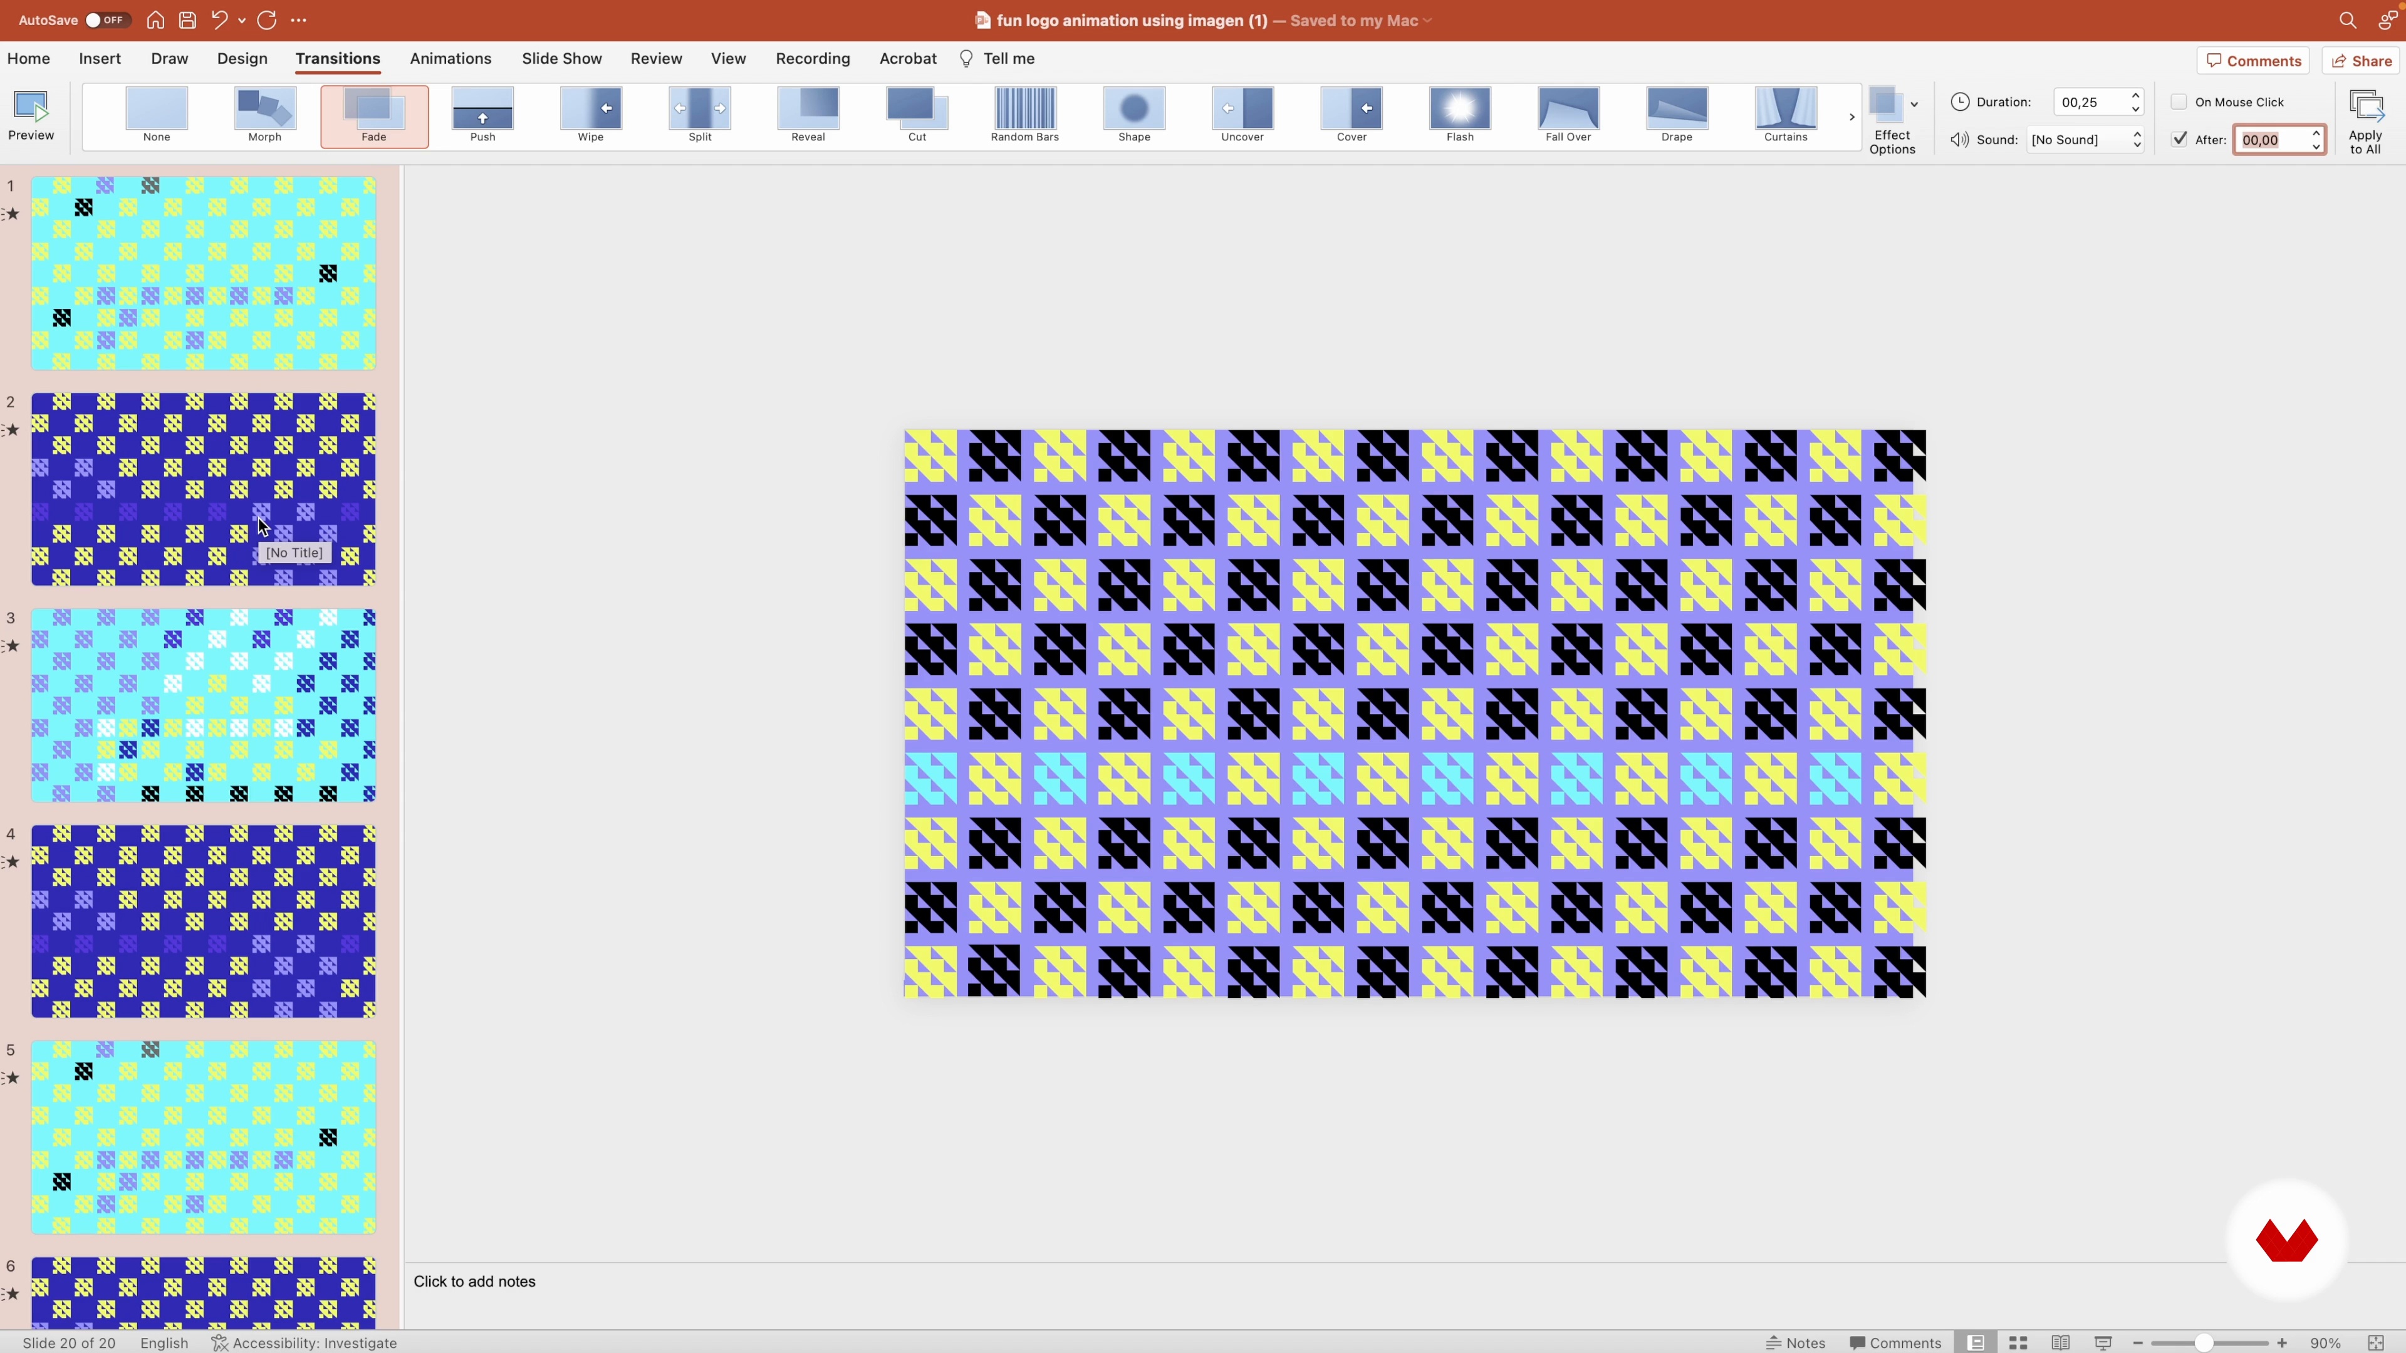The width and height of the screenshot is (2406, 1353).
Task: Start Slide Show from status bar icon
Action: (x=2103, y=1343)
